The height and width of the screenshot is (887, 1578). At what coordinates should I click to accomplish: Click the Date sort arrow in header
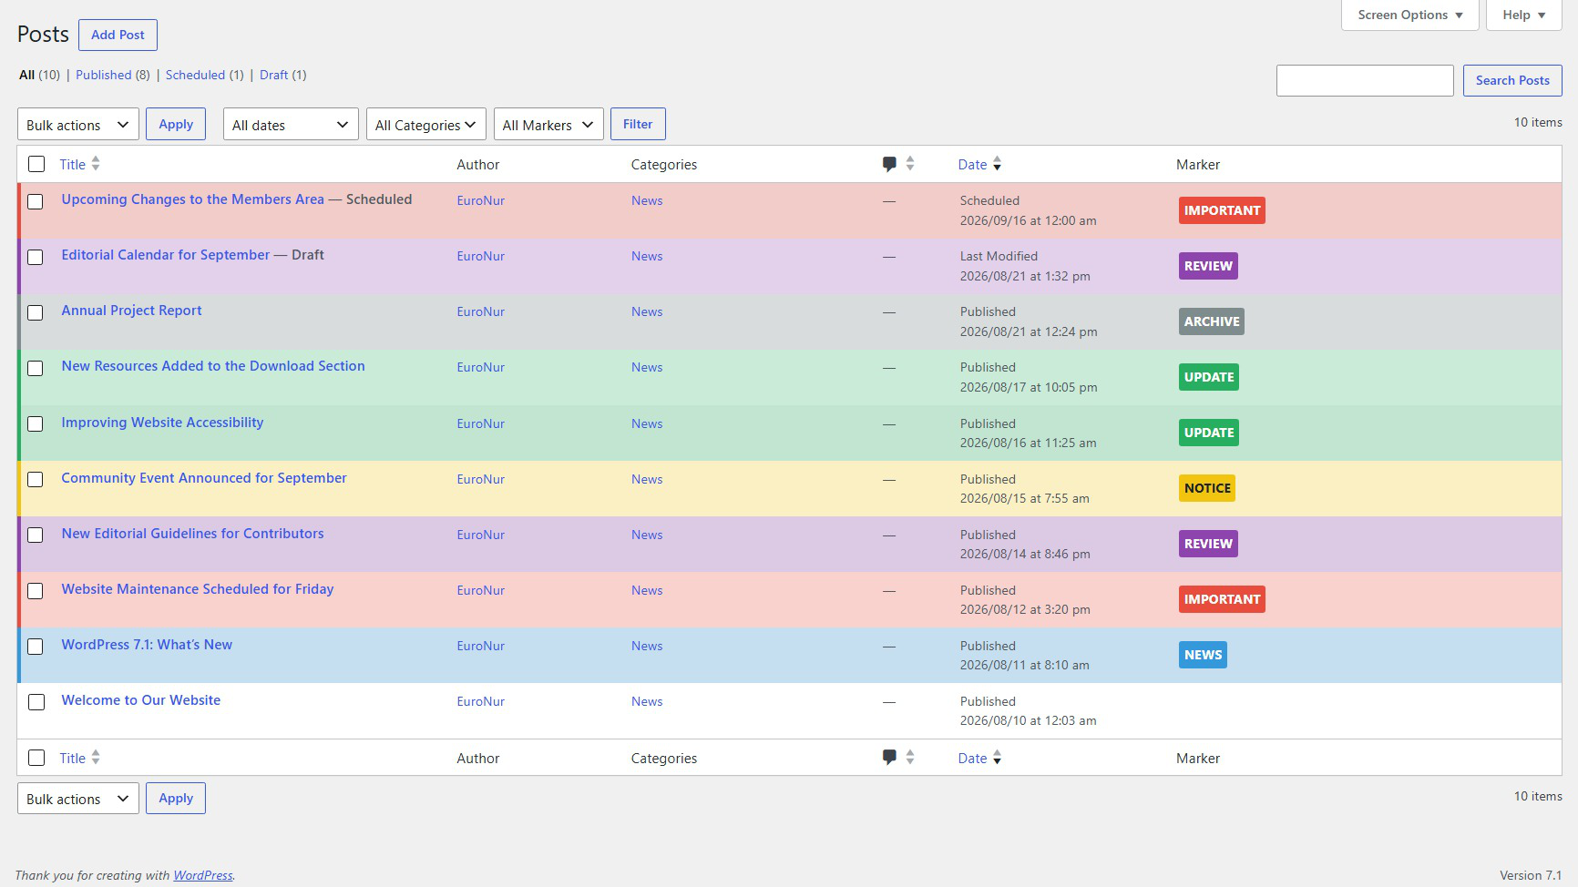[997, 164]
